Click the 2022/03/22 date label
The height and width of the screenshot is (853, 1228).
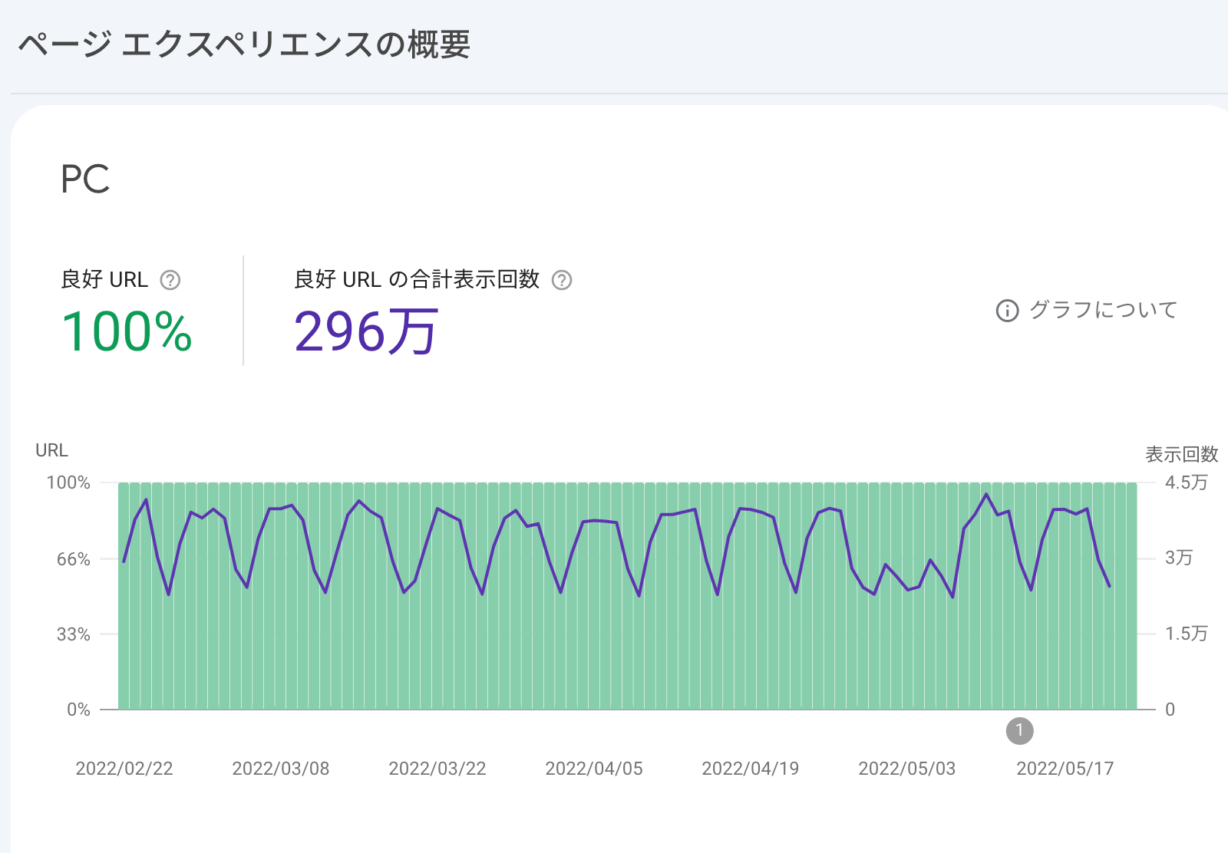437,769
